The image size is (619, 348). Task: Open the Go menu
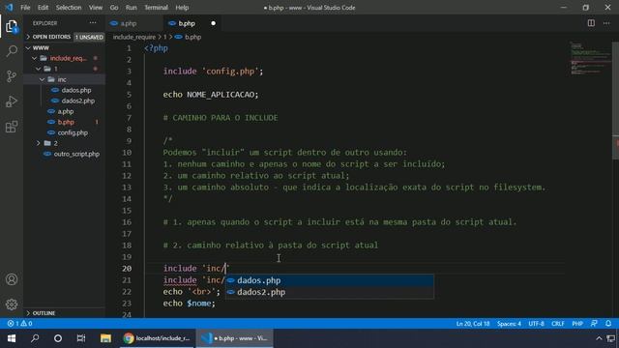tap(114, 8)
